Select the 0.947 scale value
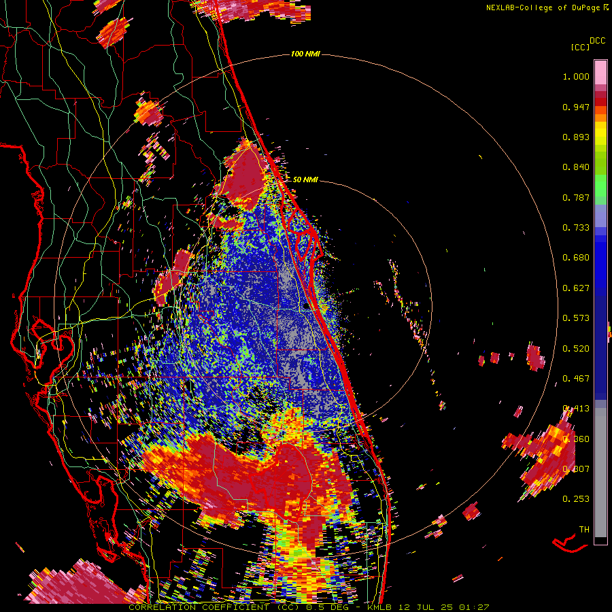Viewport: 612px width, 612px height. 576,107
